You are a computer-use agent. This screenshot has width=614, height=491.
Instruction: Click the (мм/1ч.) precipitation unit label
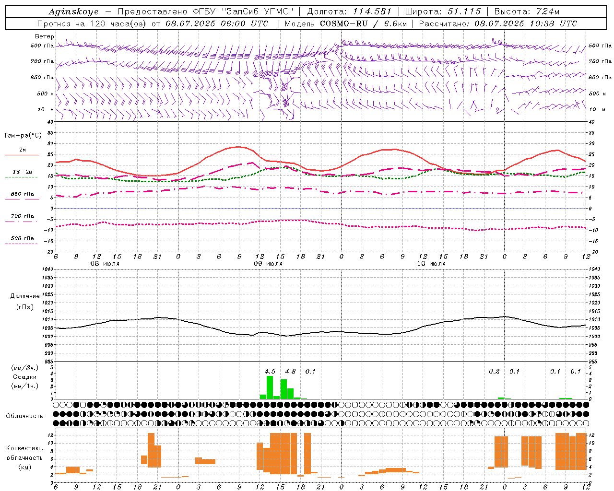tap(25, 386)
